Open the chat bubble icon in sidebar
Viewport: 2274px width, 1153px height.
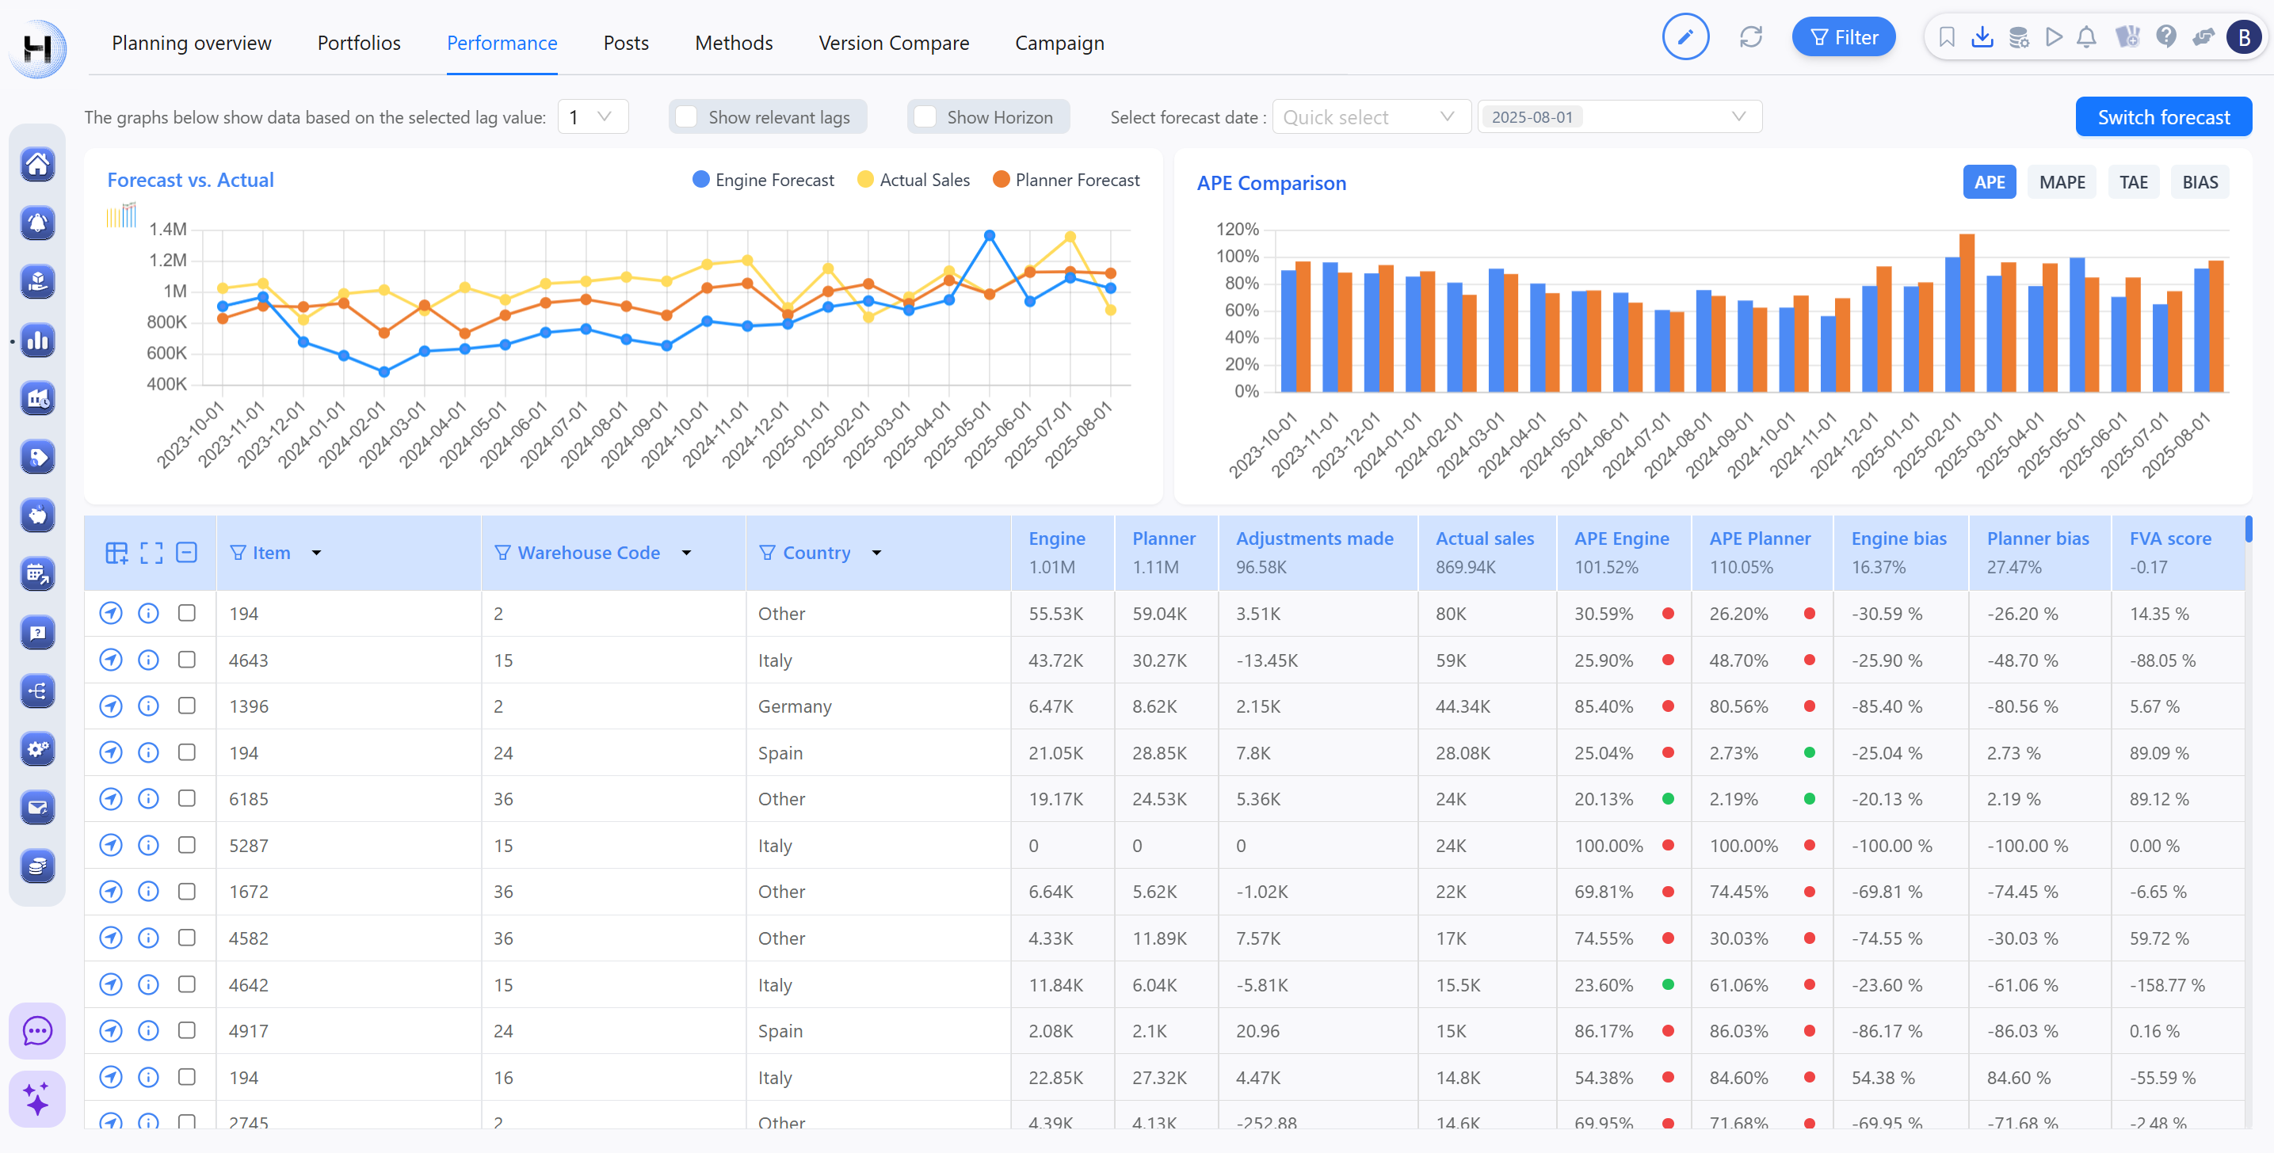tap(37, 1030)
